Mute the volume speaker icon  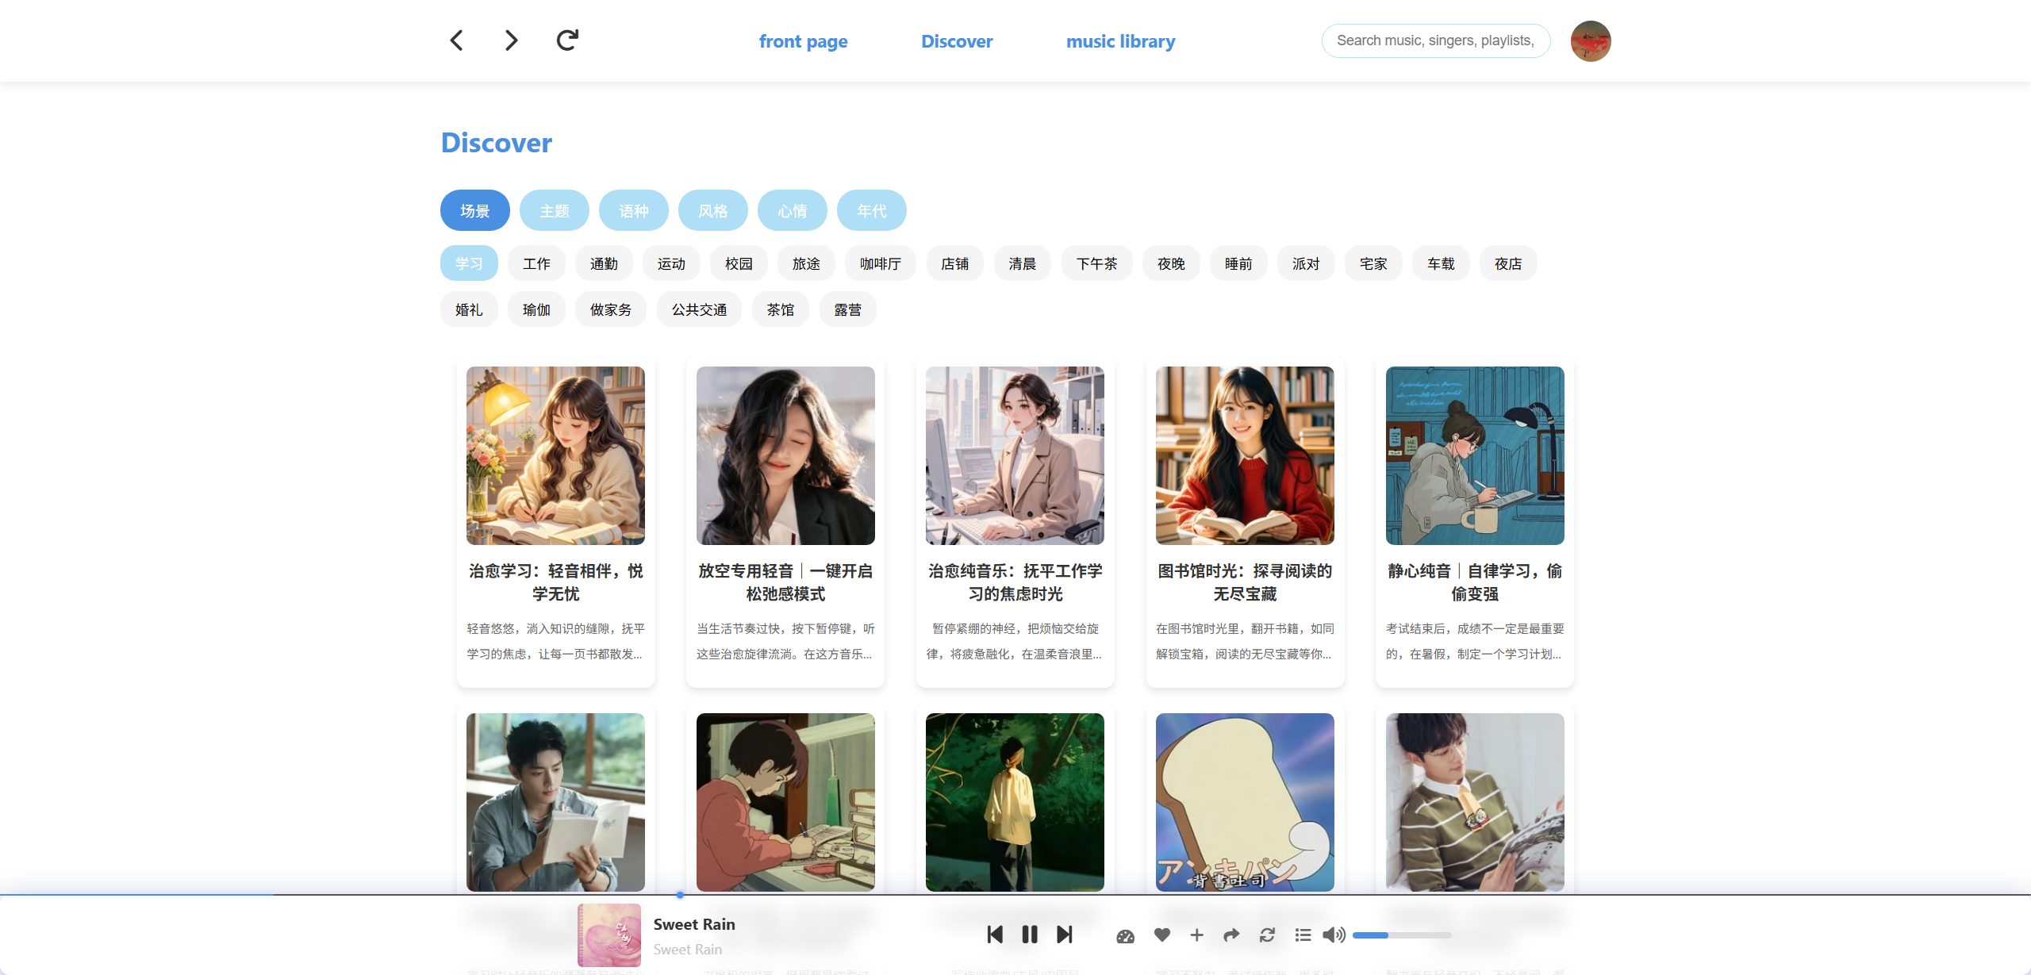pyautogui.click(x=1334, y=935)
